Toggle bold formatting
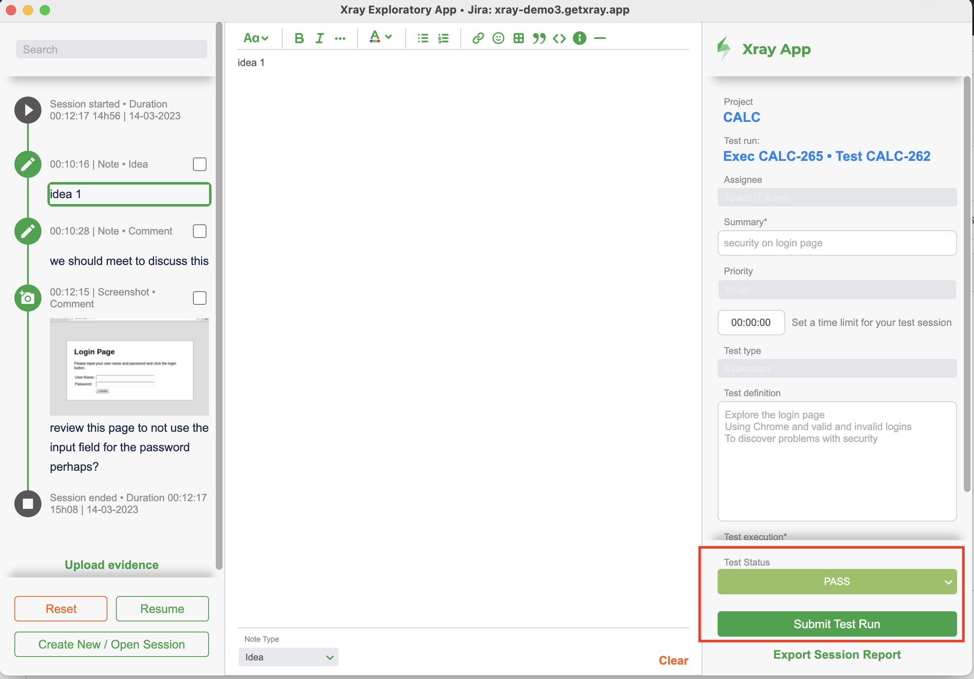This screenshot has height=679, width=974. click(299, 38)
